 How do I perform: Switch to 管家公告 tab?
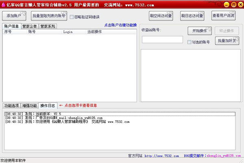[30, 26]
